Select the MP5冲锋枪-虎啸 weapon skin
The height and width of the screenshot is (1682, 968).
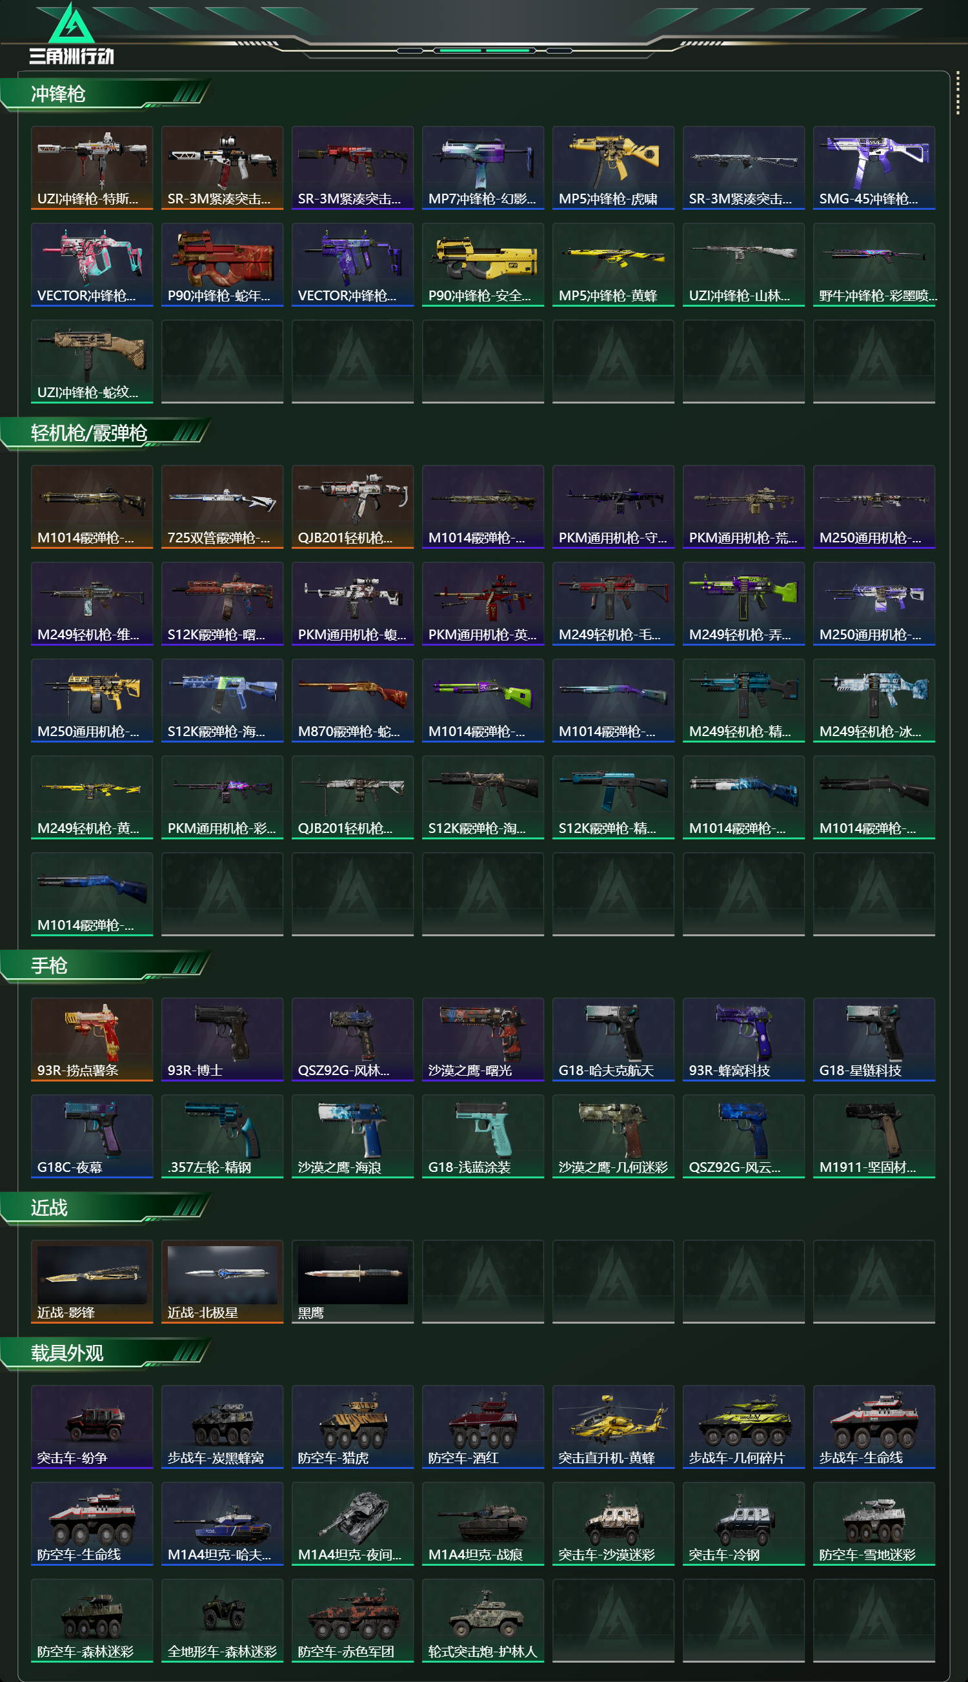(613, 168)
